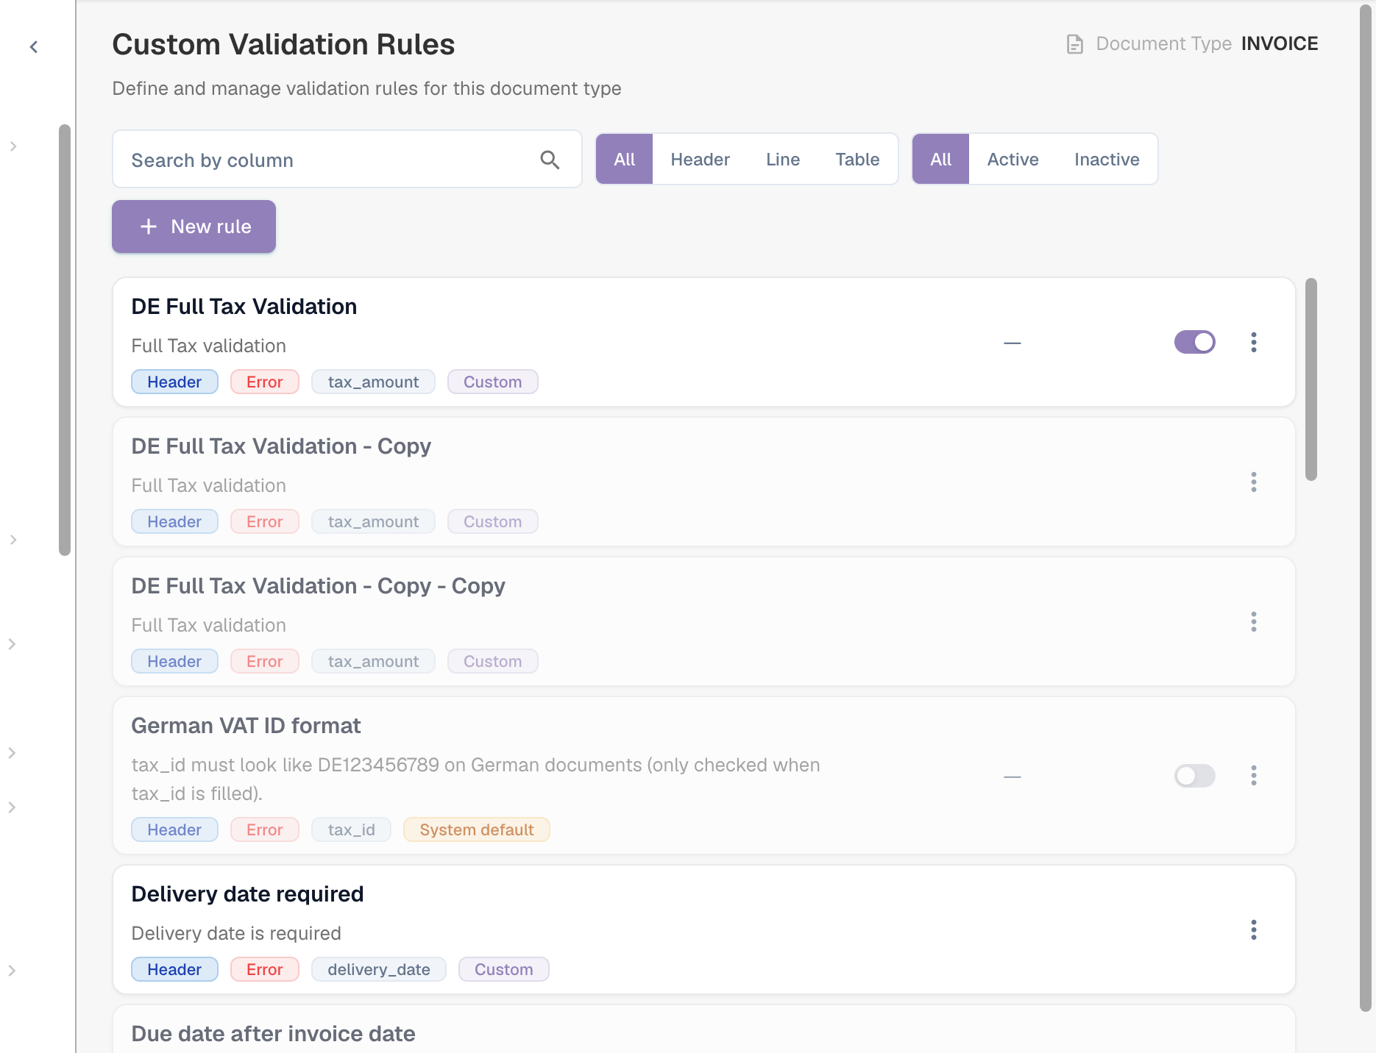Screen dimensions: 1376x1053
Task: Click the left sidebar scrollbar thumb
Action: [x=65, y=340]
